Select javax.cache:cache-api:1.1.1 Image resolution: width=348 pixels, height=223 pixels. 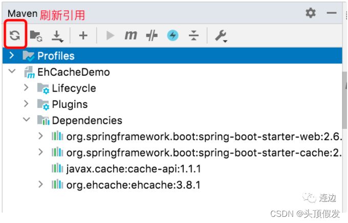tap(134, 169)
